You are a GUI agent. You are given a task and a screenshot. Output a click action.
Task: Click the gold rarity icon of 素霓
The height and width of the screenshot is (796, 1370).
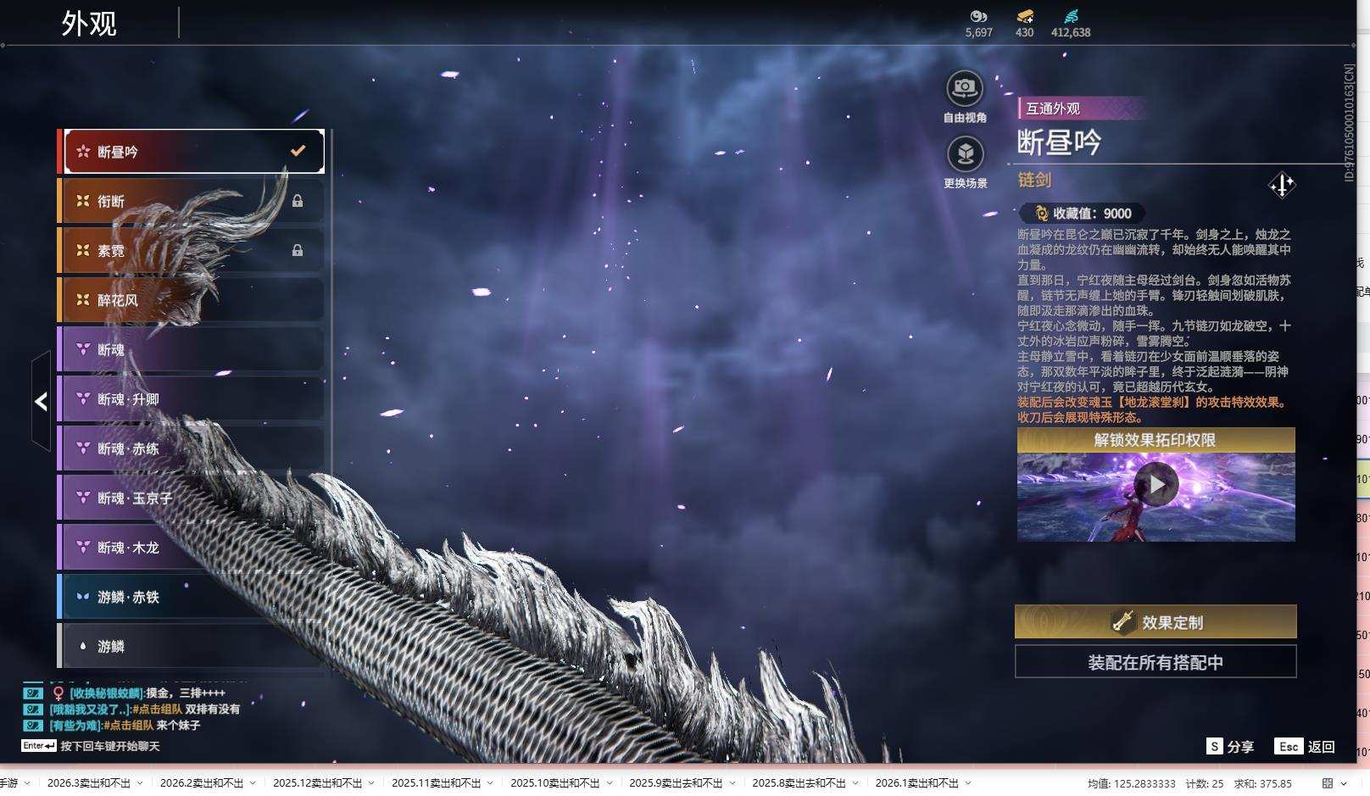pyautogui.click(x=83, y=250)
